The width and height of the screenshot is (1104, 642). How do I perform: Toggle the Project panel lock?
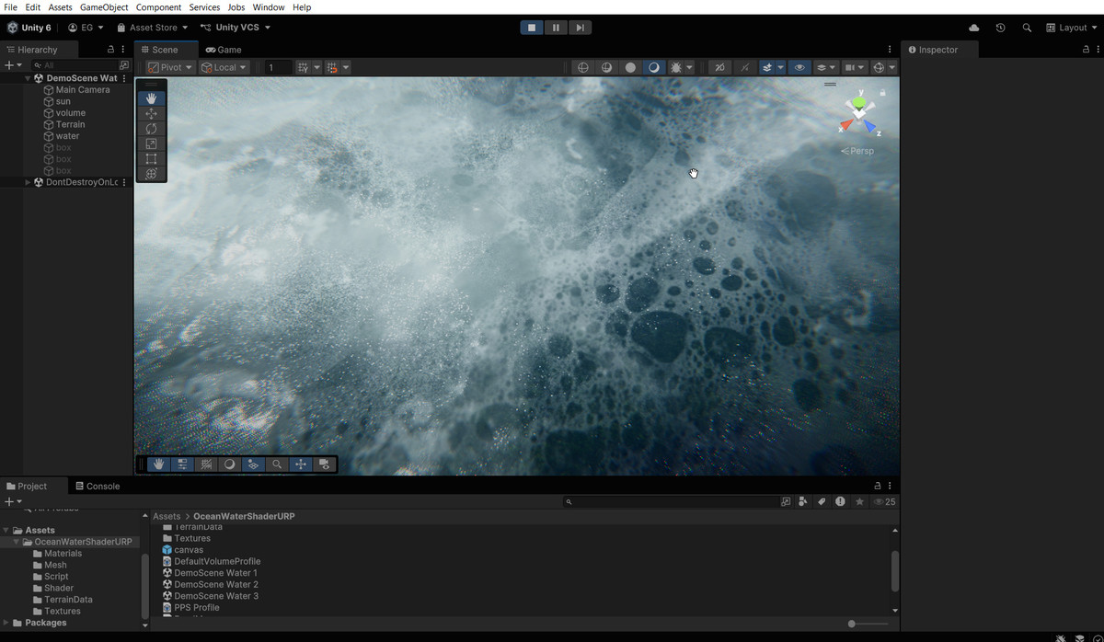point(877,486)
